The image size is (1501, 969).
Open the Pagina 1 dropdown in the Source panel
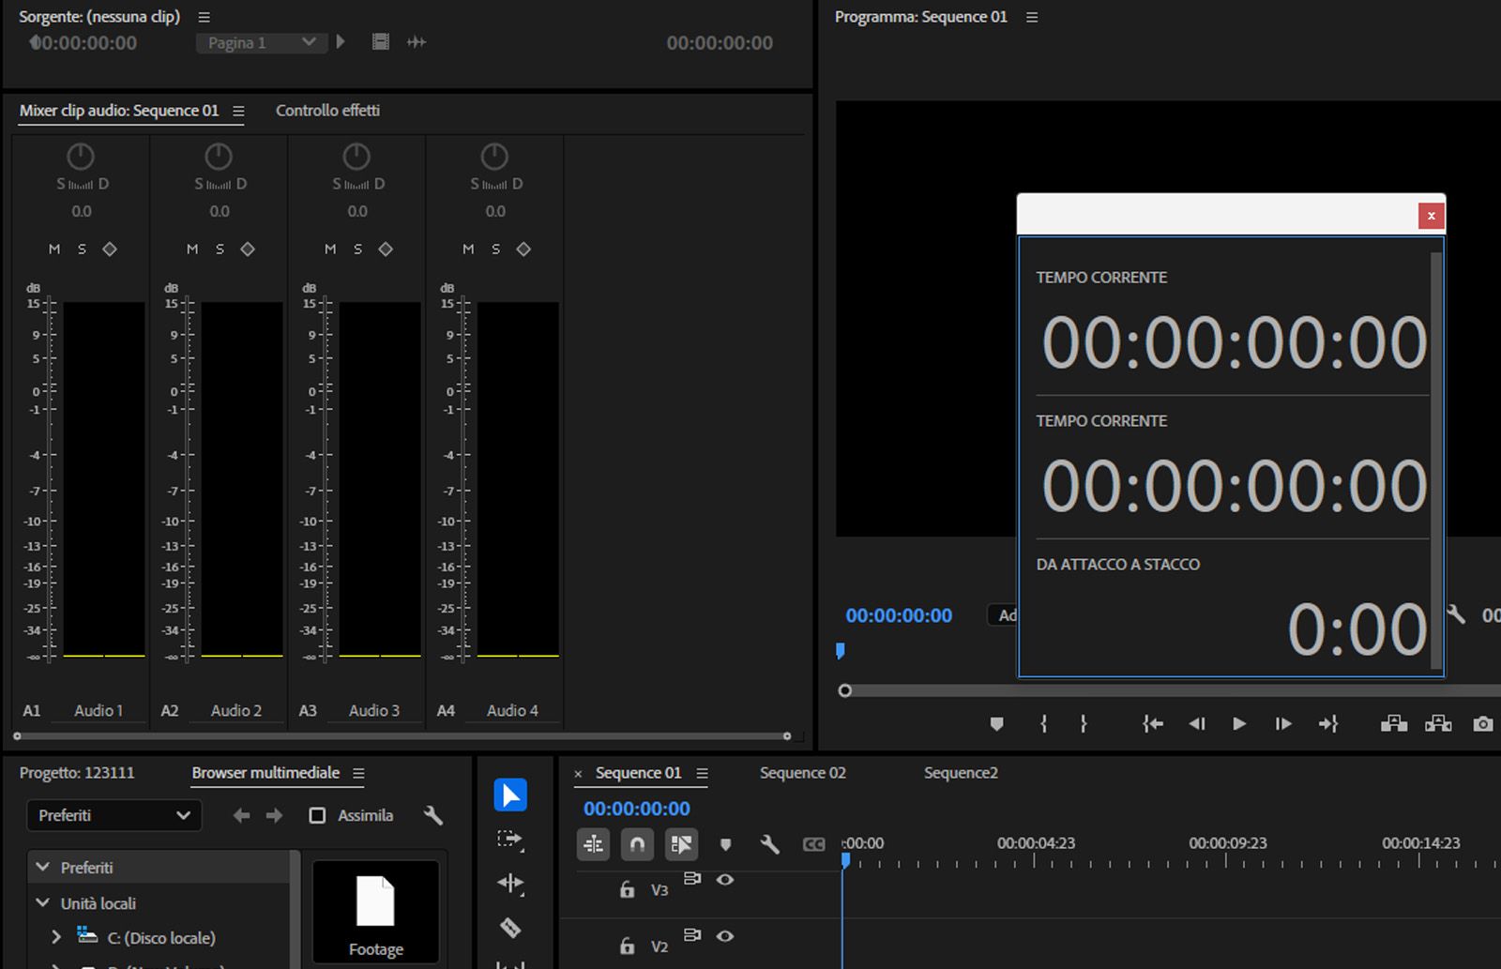(x=261, y=42)
